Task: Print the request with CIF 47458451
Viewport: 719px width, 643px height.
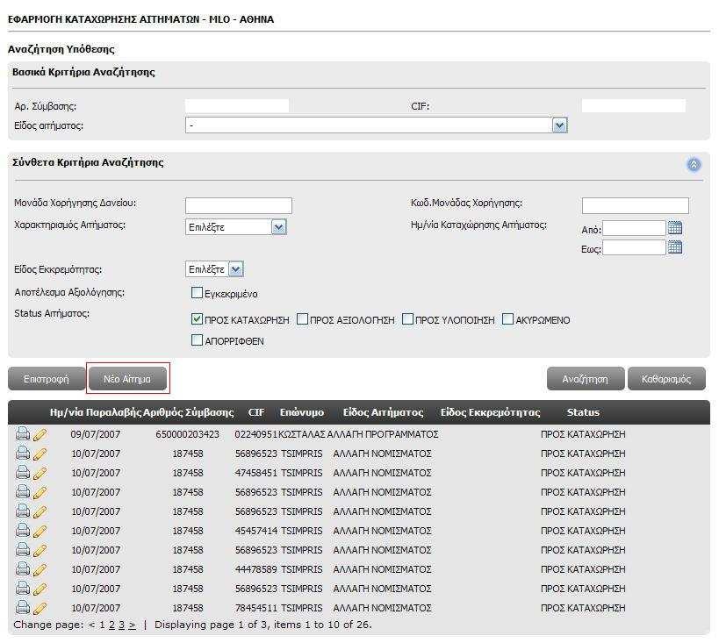Action: [23, 472]
